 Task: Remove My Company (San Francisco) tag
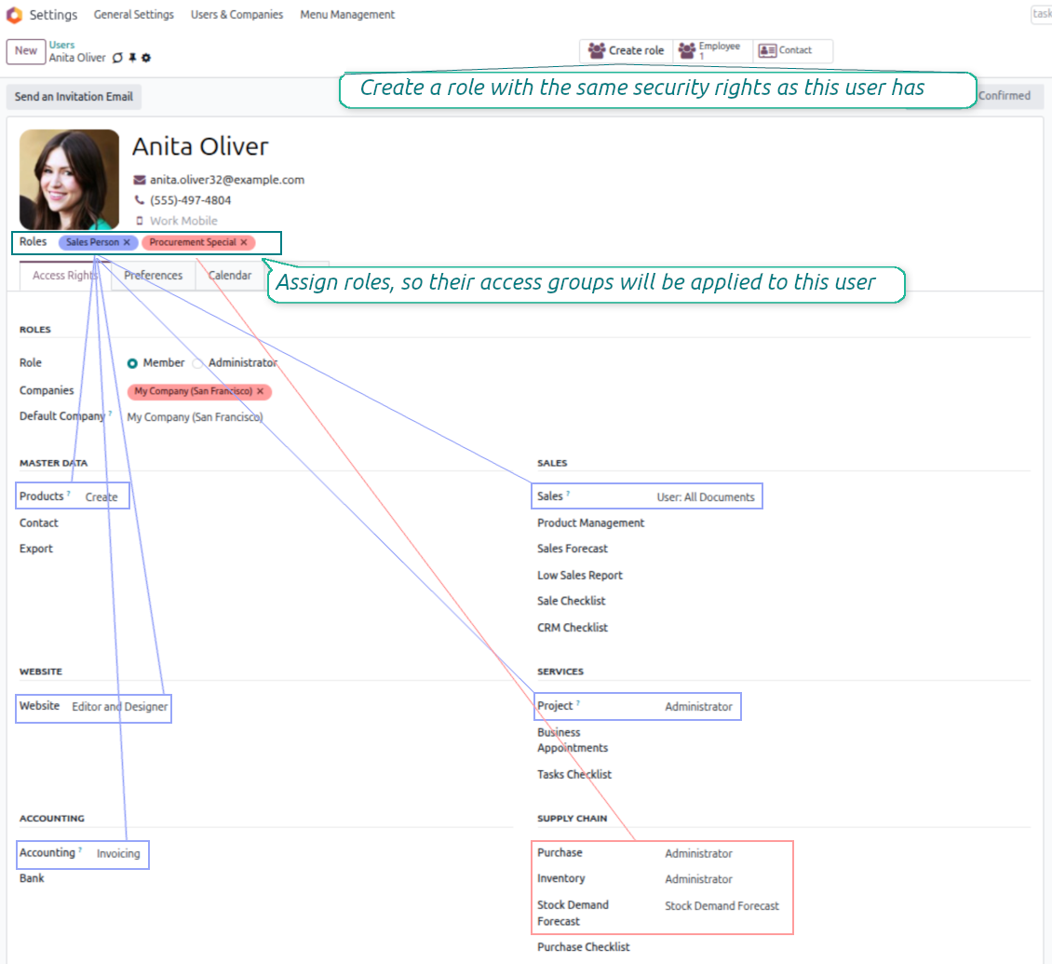pos(261,392)
